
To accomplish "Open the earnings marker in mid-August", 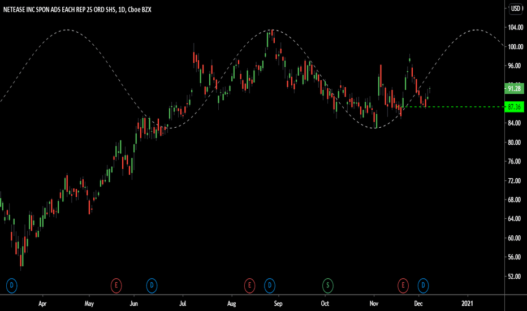I will point(249,286).
